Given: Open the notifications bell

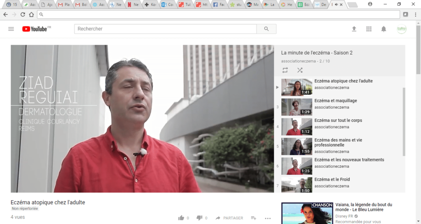Looking at the screenshot, I should [x=384, y=29].
